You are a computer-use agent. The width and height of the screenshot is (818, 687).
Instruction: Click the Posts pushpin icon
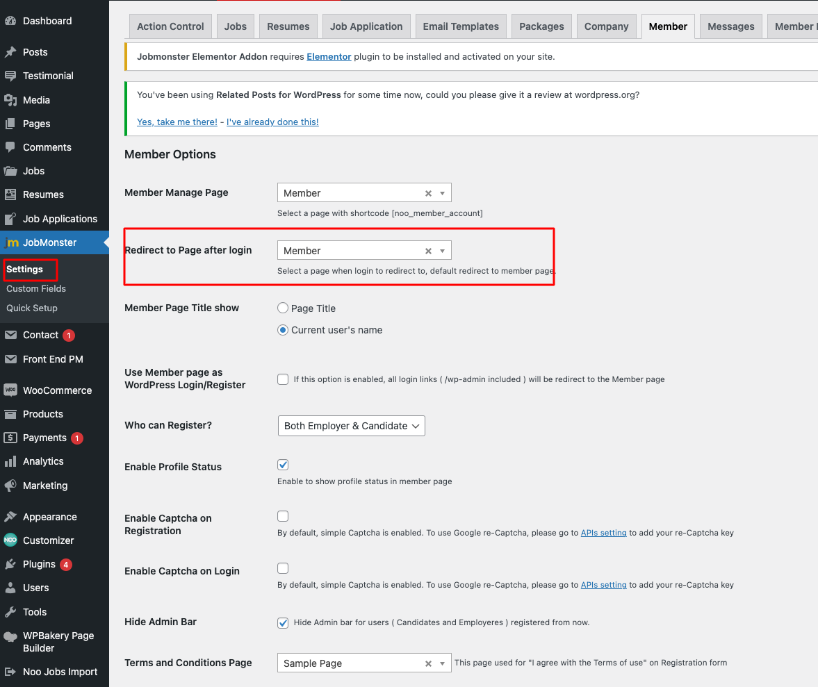pyautogui.click(x=10, y=52)
